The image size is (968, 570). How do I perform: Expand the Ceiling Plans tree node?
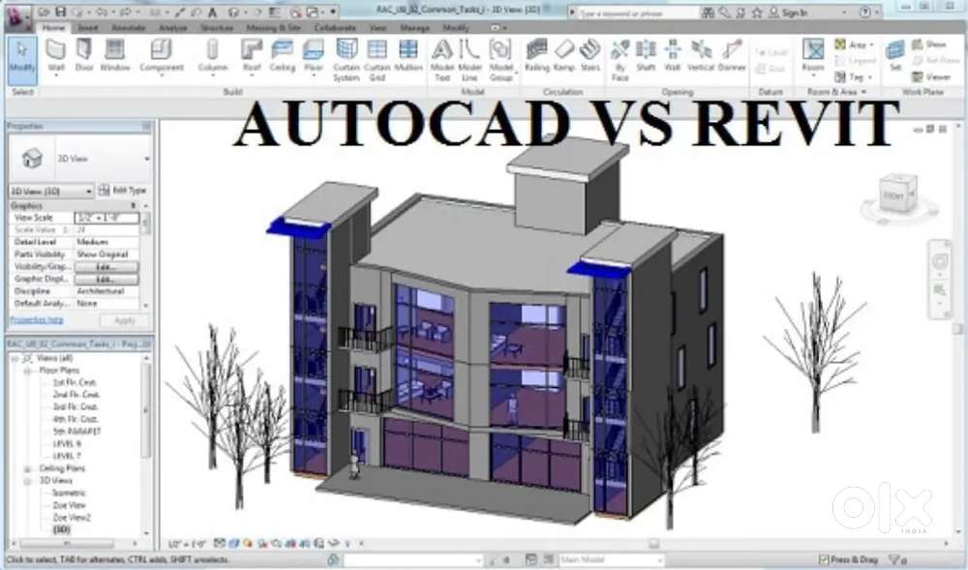pos(27,468)
